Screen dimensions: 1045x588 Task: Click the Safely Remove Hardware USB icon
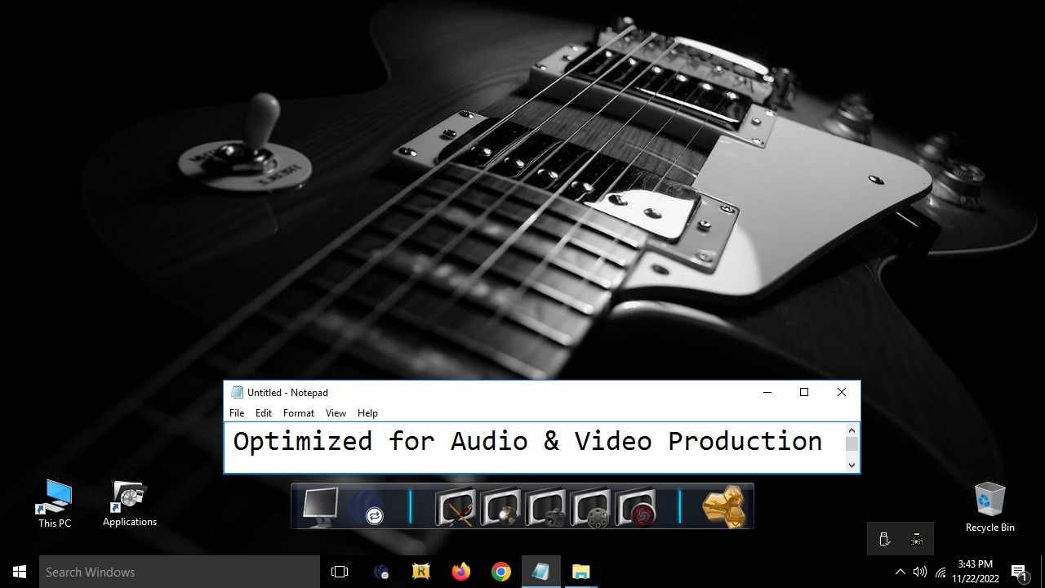pos(884,539)
